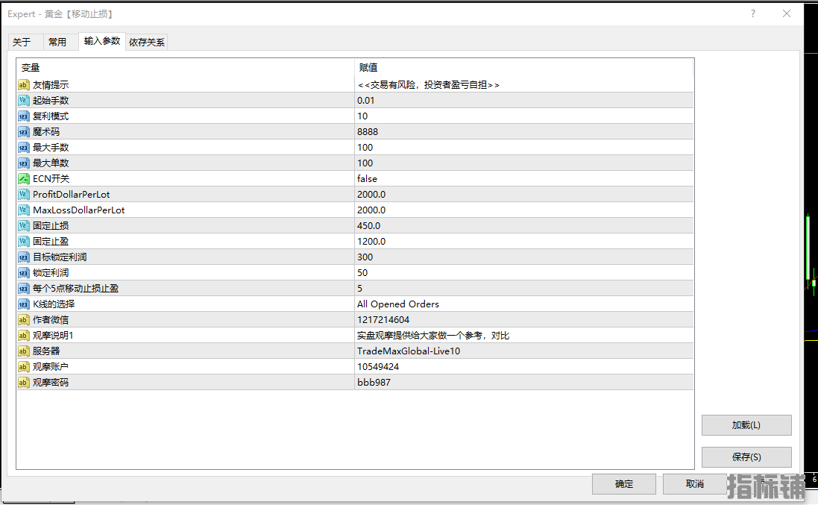The width and height of the screenshot is (818, 505).
Task: Click the string icon beside 观摩密码
Action: click(x=23, y=382)
